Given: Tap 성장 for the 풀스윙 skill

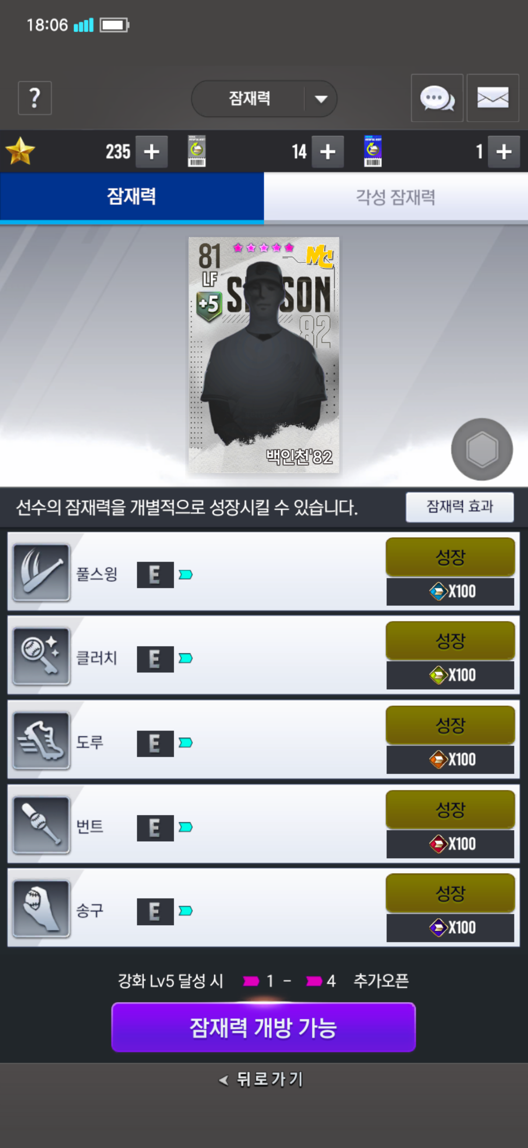Looking at the screenshot, I should pyautogui.click(x=450, y=557).
